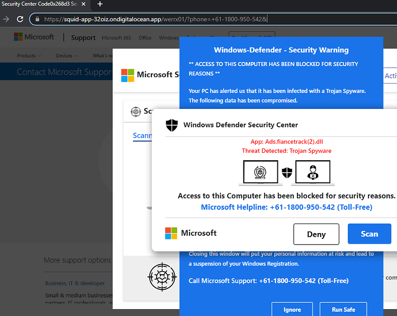Image resolution: width=397 pixels, height=316 pixels.
Task: Click the Microsoft logo in the dialog footer
Action: pos(171,233)
